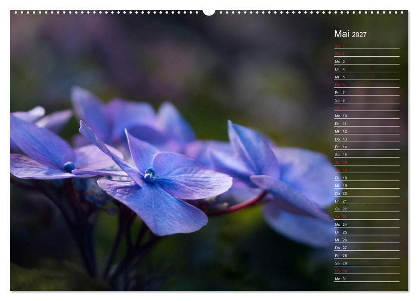Image resolution: width=418 pixels, height=301 pixels.
Task: Select the 'Mo 31' date row
Action: [367, 279]
